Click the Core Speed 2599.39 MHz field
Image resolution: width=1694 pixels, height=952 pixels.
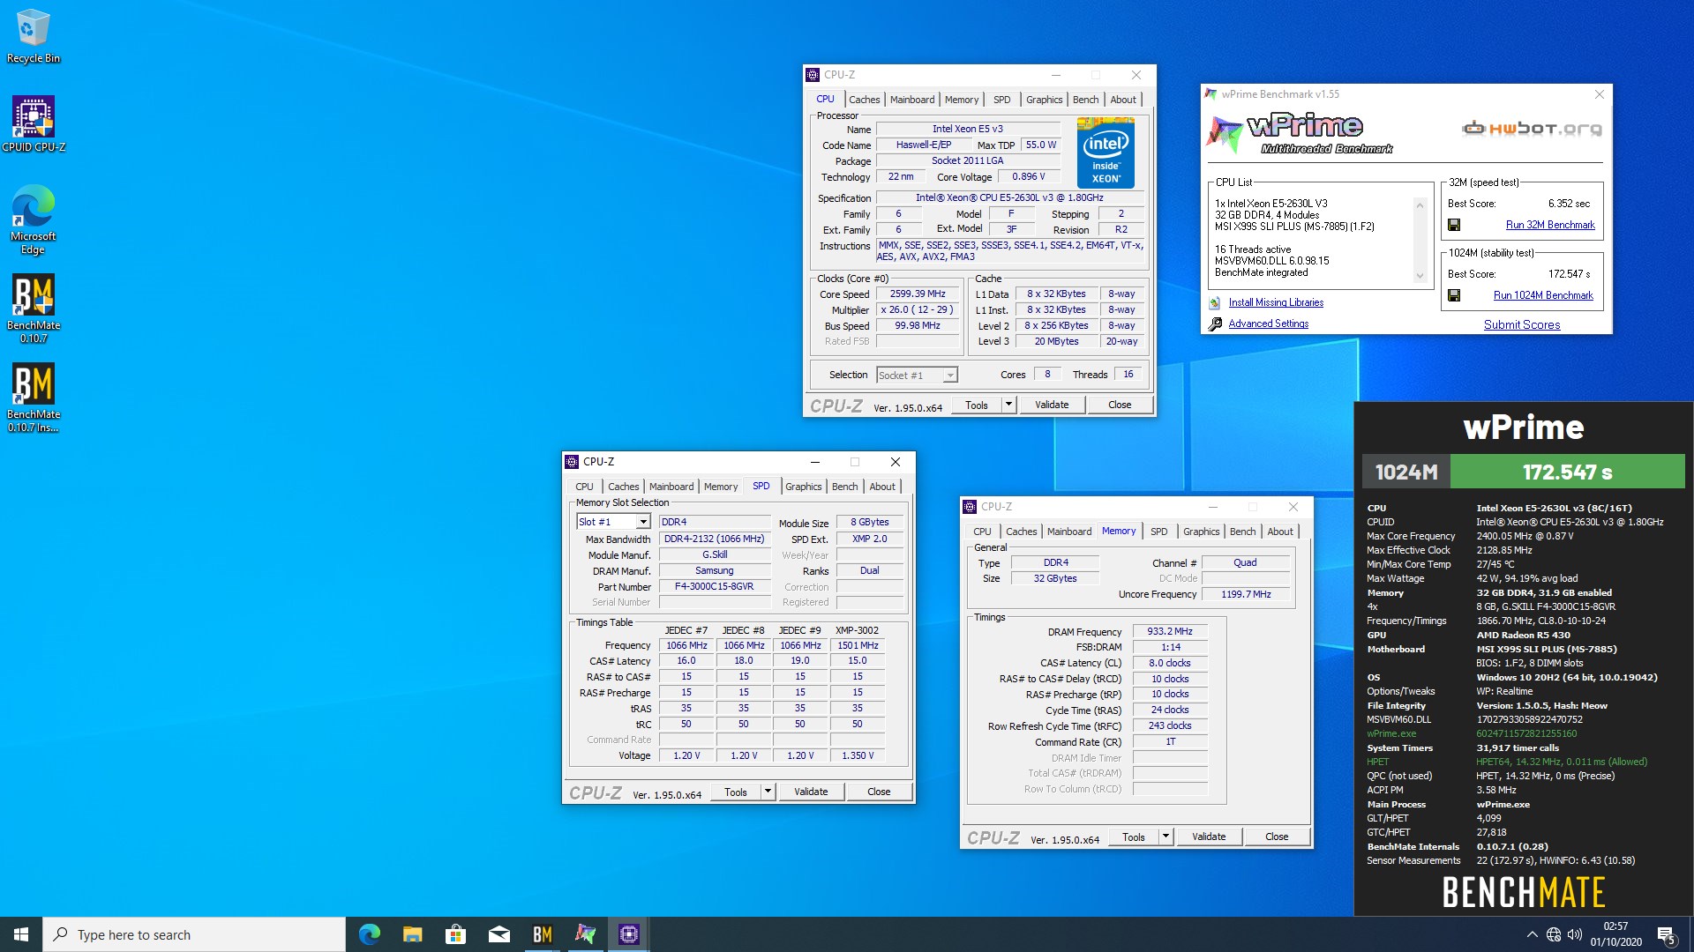click(x=918, y=294)
